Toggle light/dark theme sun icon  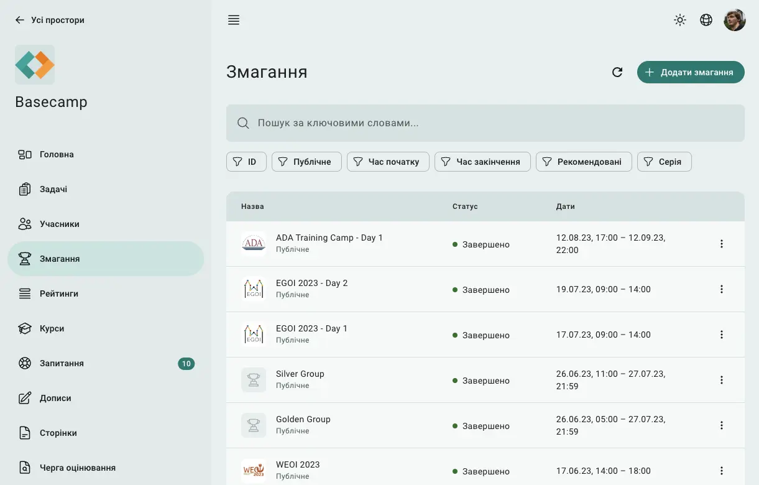[x=680, y=20]
